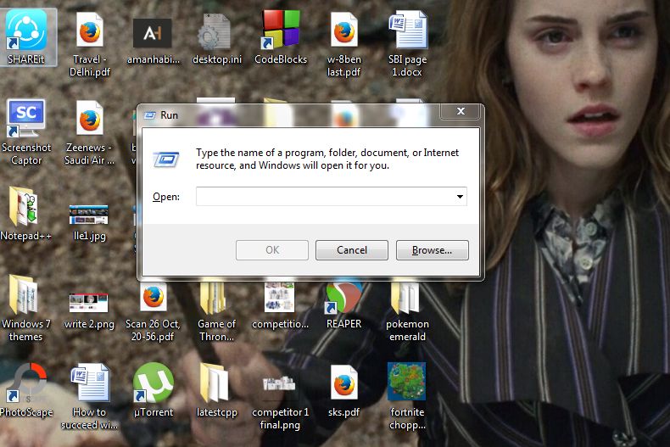Close the Run dialog with X button
Screen dimensions: 670x447
(x=461, y=111)
